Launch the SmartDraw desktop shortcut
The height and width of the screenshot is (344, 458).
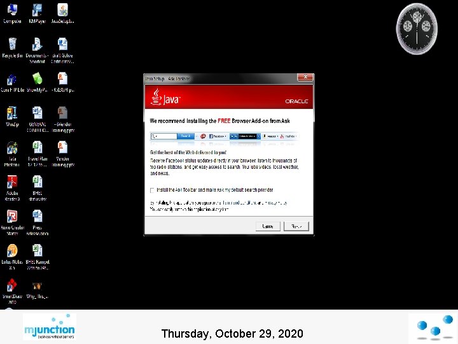tap(12, 291)
